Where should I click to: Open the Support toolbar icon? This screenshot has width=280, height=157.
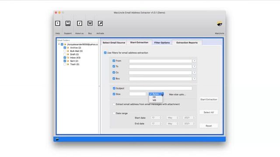68,23
